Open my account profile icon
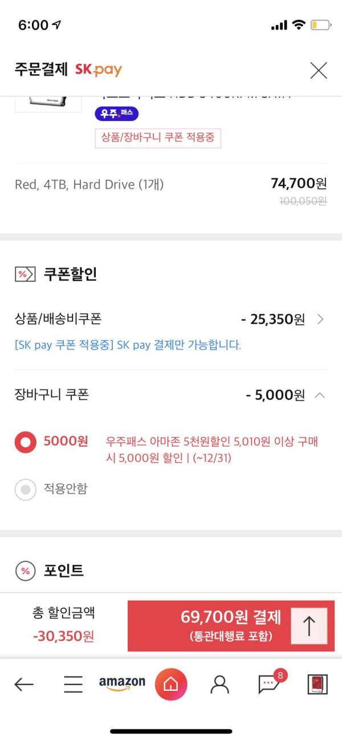Image resolution: width=342 pixels, height=741 pixels. (x=219, y=684)
